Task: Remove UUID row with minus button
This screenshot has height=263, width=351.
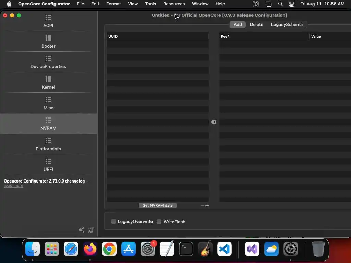Action: pyautogui.click(x=202, y=205)
